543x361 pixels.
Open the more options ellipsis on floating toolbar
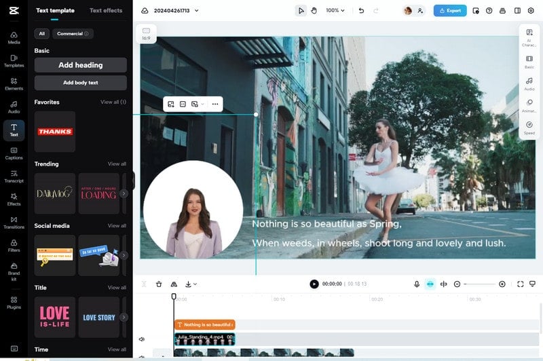215,104
